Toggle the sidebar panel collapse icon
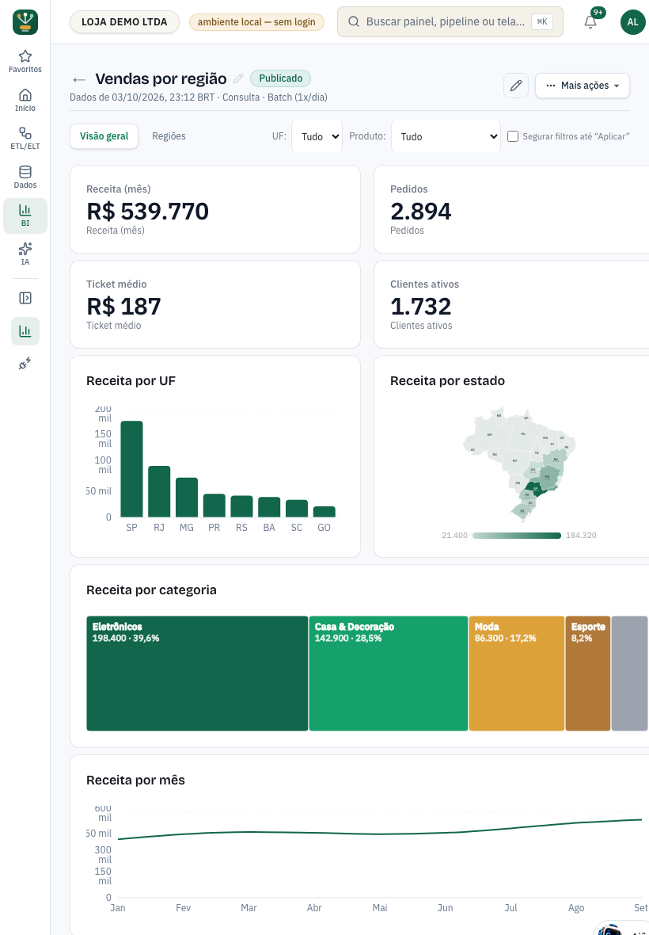 pyautogui.click(x=25, y=298)
